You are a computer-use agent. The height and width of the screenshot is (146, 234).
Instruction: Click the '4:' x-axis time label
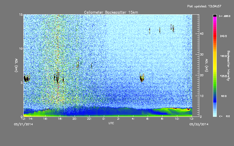click(x=133, y=119)
